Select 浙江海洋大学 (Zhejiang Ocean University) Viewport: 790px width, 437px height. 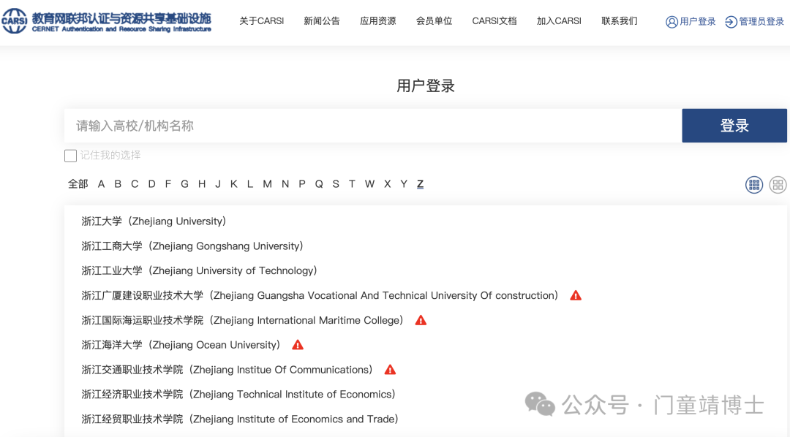(x=181, y=345)
